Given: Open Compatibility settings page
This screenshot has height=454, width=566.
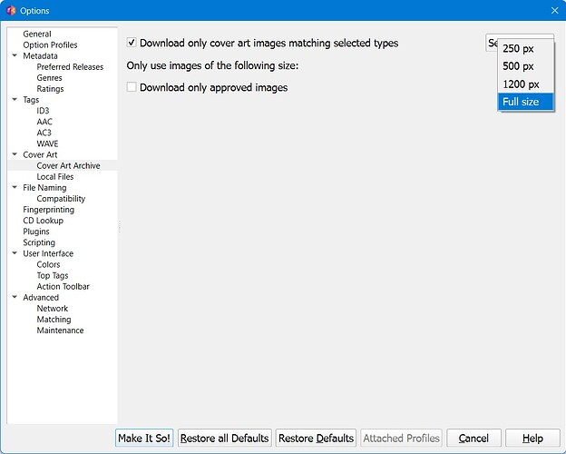Looking at the screenshot, I should point(61,199).
